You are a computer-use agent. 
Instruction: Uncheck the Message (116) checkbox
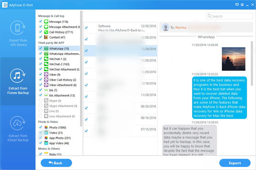coord(41,21)
